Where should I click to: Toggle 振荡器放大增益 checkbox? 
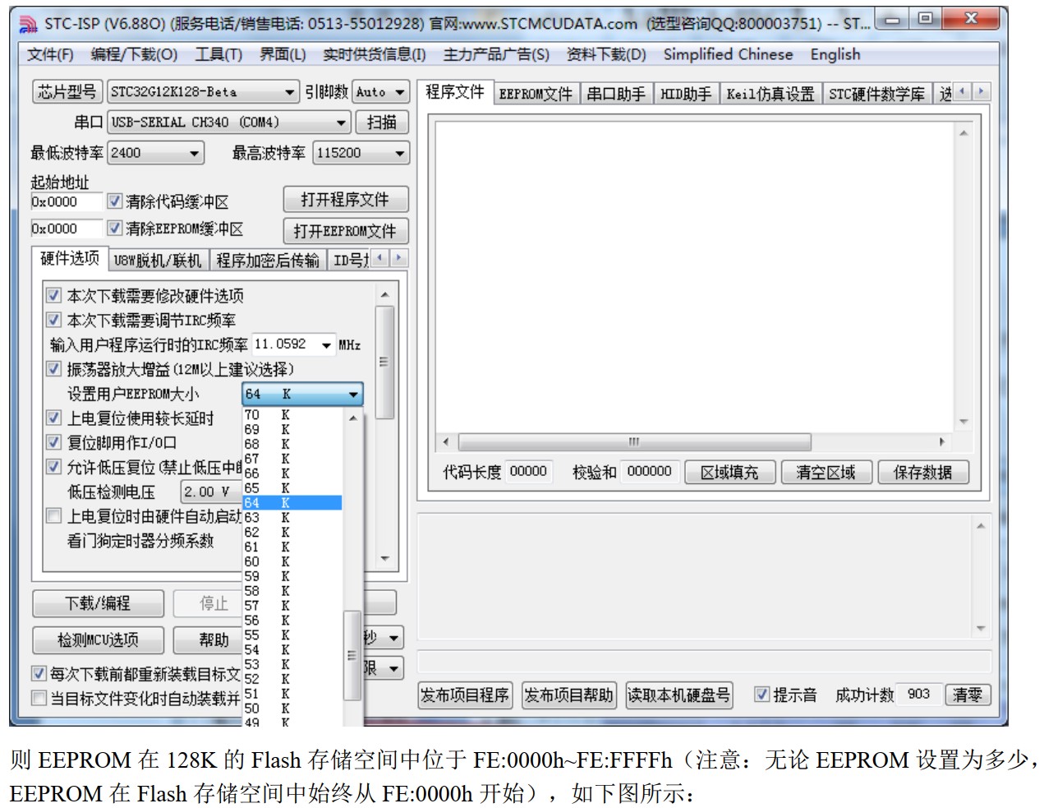54,368
